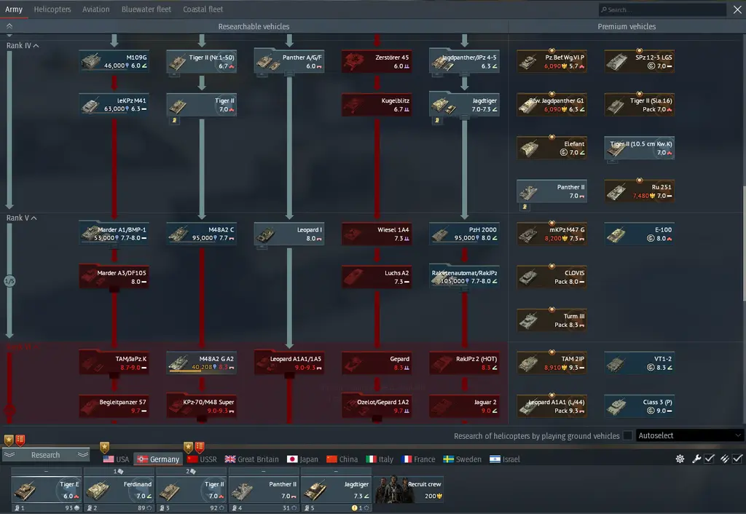The width and height of the screenshot is (746, 514).
Task: Click the vehicle search field
Action: coord(664,9)
